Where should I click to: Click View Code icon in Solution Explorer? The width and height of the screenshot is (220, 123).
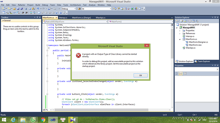coord(190,21)
